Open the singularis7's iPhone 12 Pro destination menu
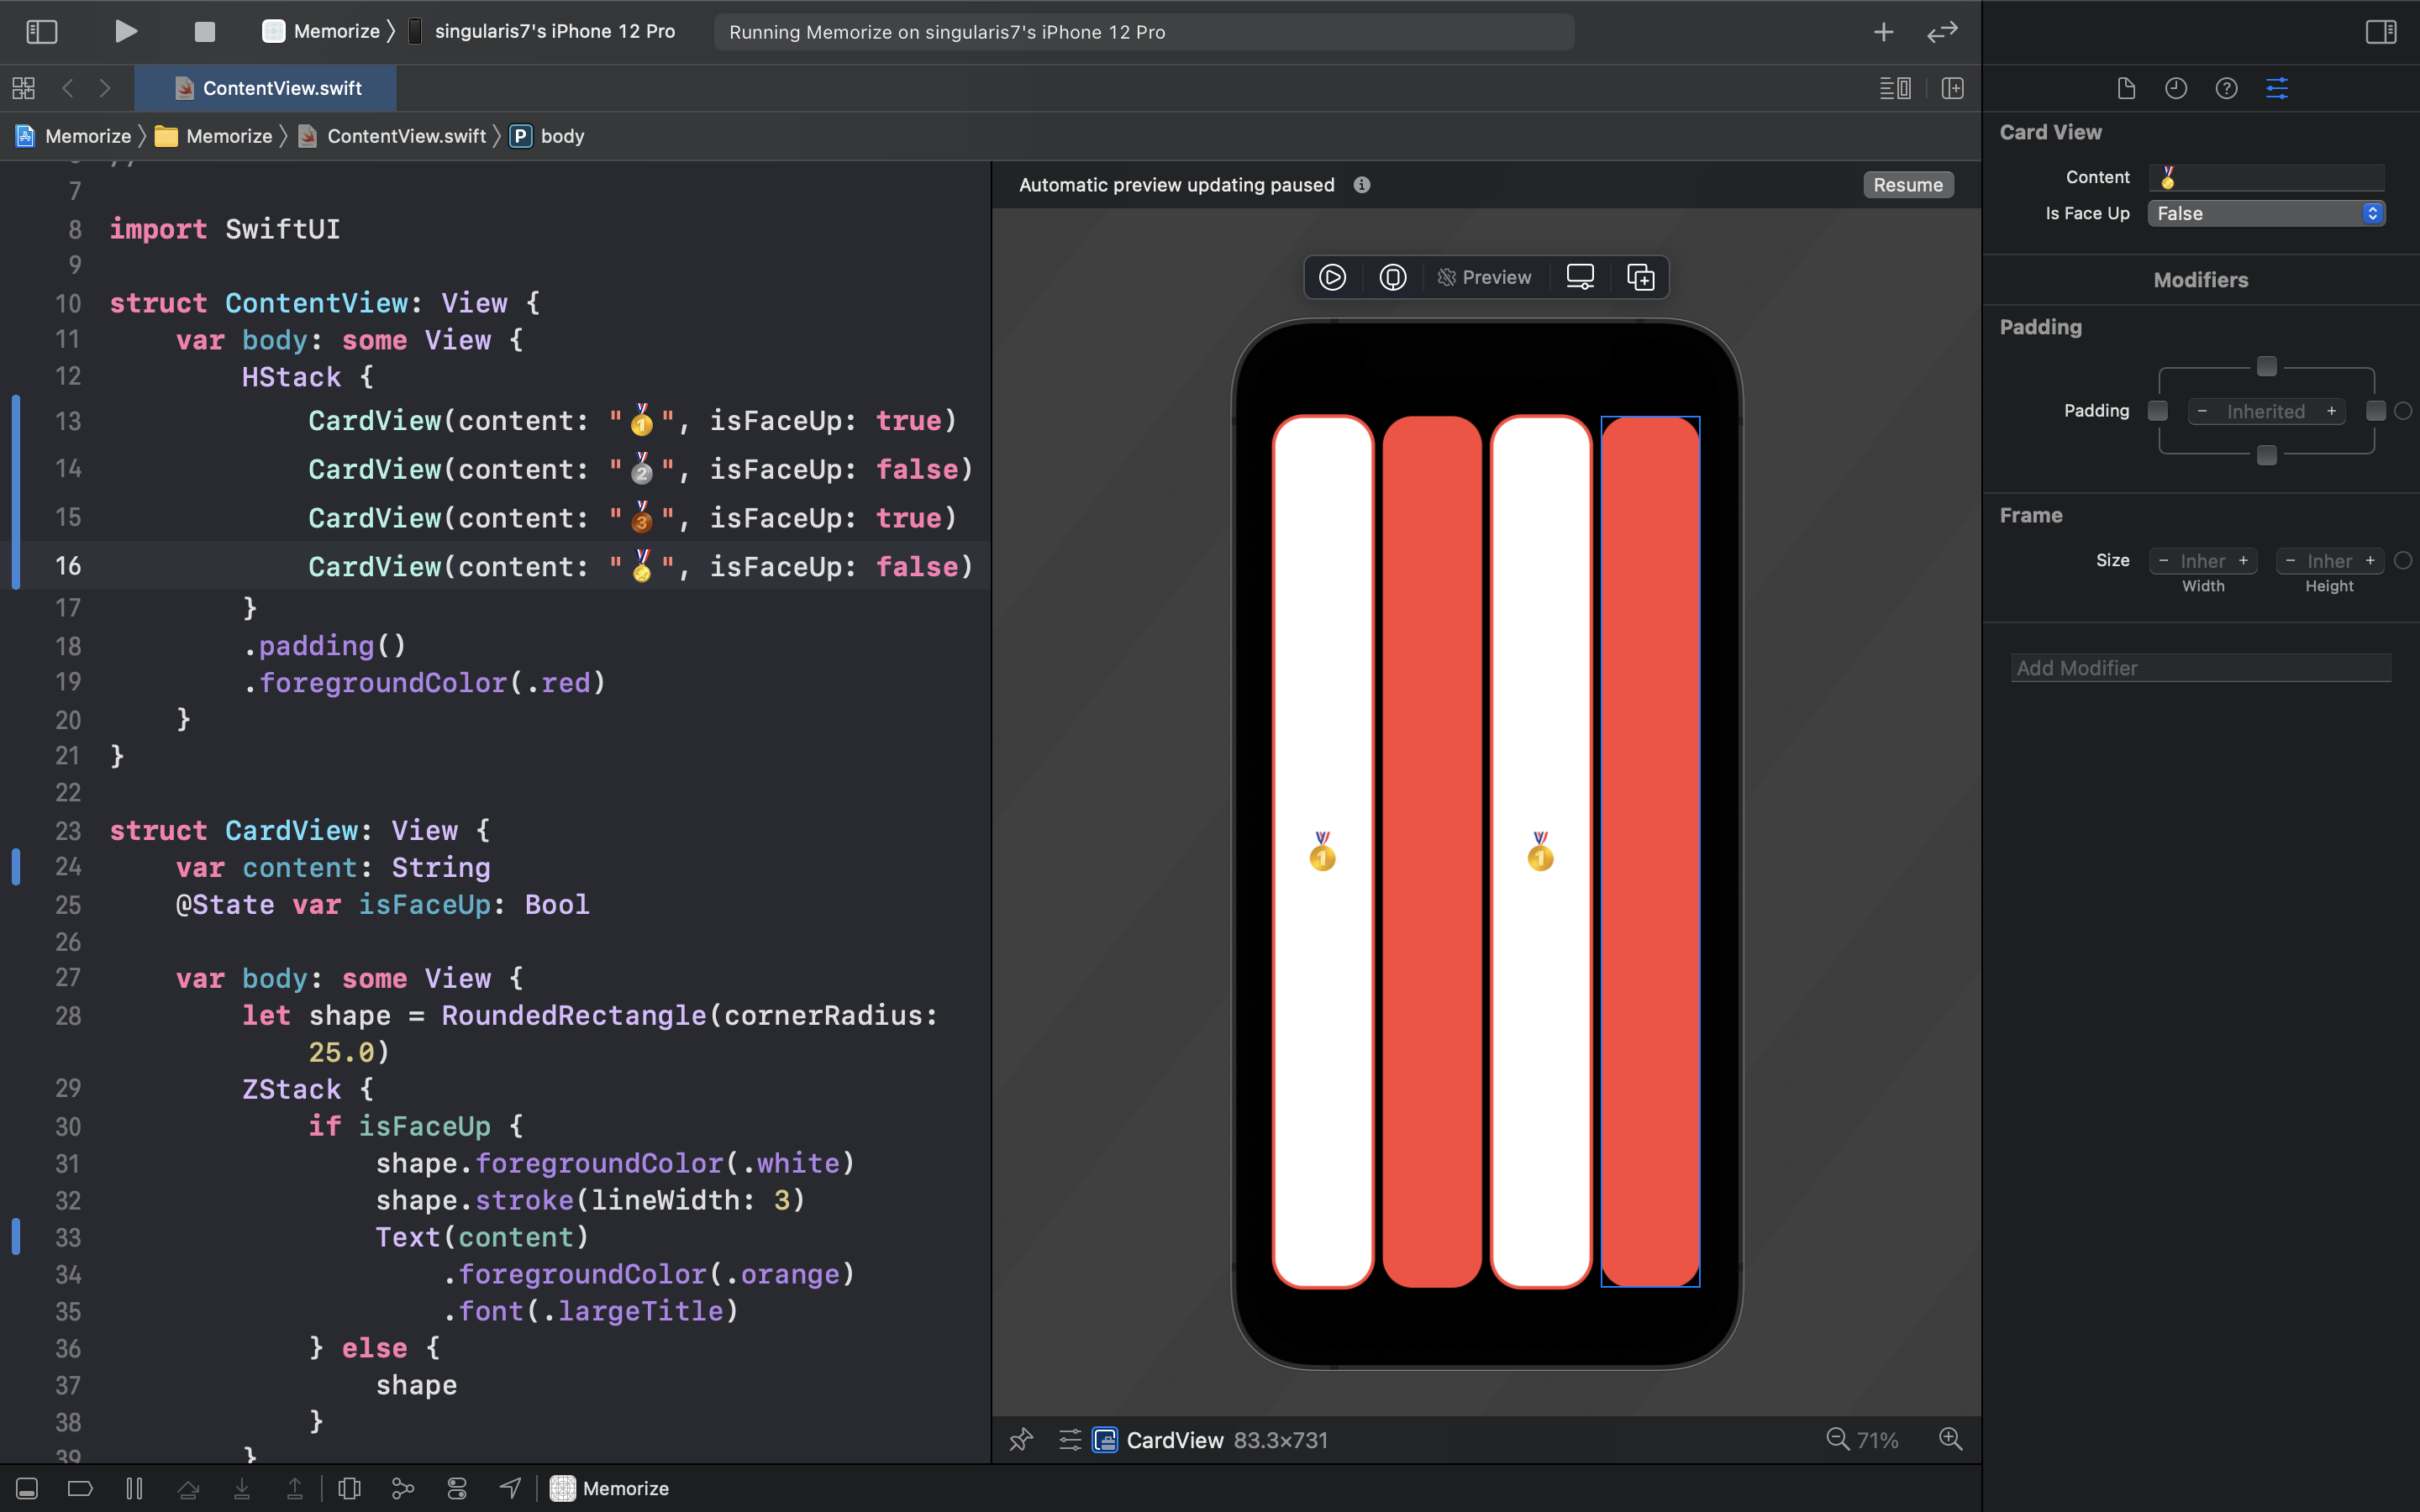The height and width of the screenshot is (1512, 2420). point(553,31)
